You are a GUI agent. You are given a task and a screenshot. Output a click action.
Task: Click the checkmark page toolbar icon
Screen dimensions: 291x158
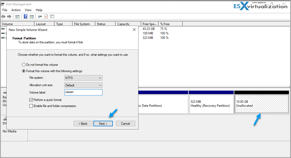[46, 16]
